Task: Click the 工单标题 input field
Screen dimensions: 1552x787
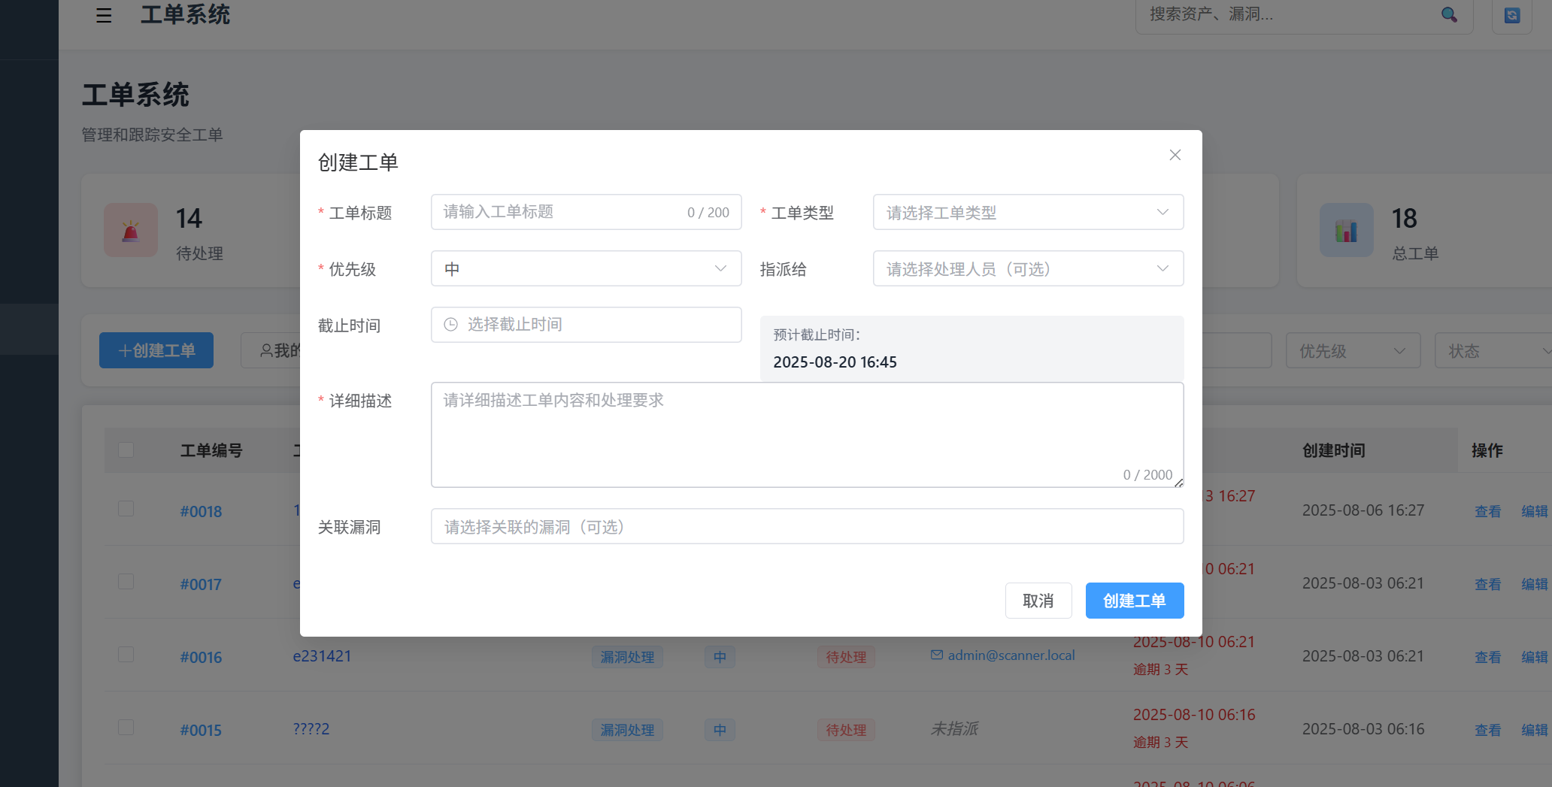Action: point(560,213)
